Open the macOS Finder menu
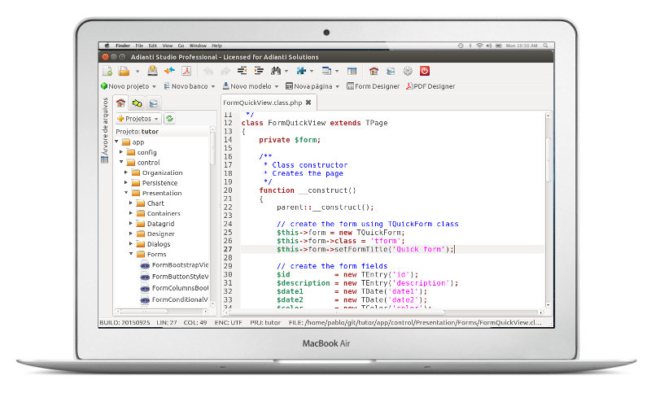This screenshot has height=393, width=651. coord(123,46)
